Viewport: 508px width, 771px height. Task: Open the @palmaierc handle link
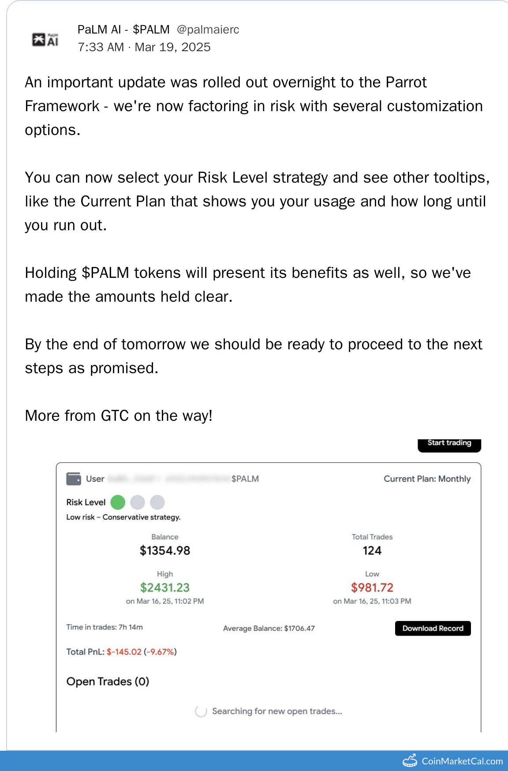pos(208,30)
